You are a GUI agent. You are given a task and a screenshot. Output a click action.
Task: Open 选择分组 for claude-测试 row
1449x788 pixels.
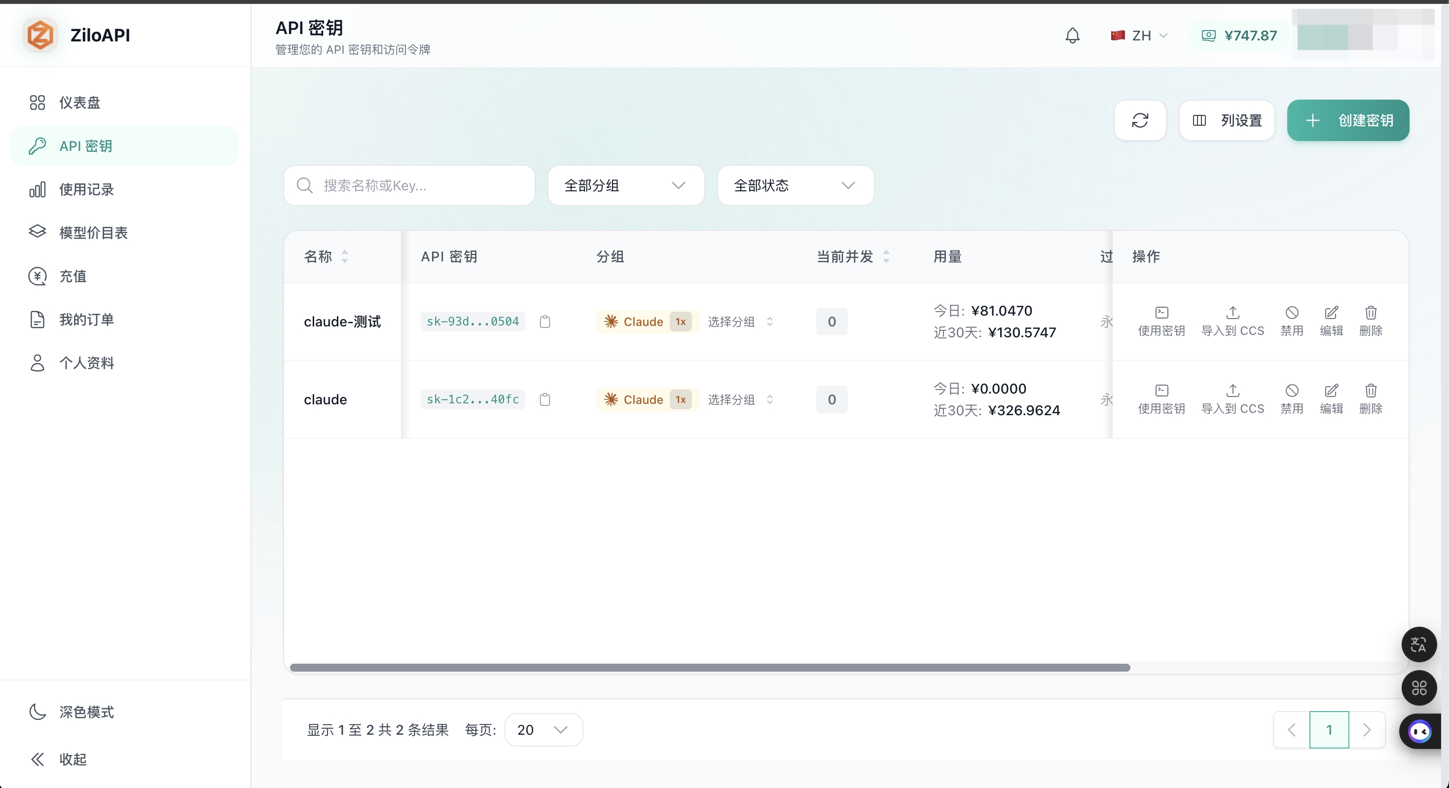pos(740,322)
